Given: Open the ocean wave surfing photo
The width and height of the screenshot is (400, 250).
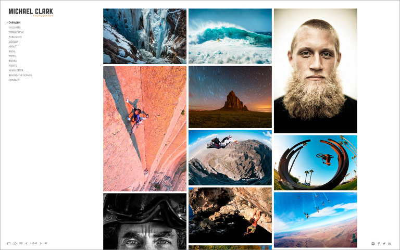Looking at the screenshot, I should coord(230,36).
